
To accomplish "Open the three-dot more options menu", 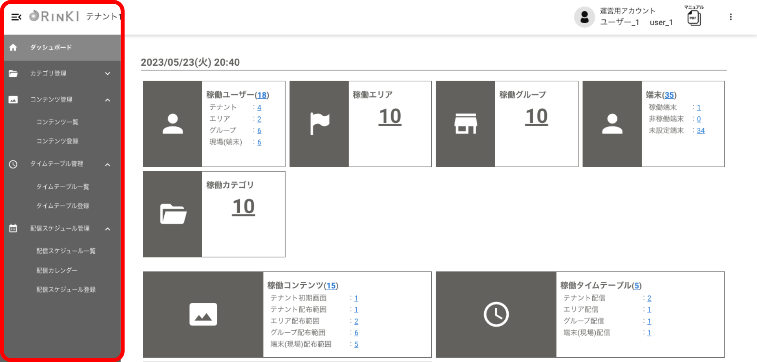I will [731, 17].
